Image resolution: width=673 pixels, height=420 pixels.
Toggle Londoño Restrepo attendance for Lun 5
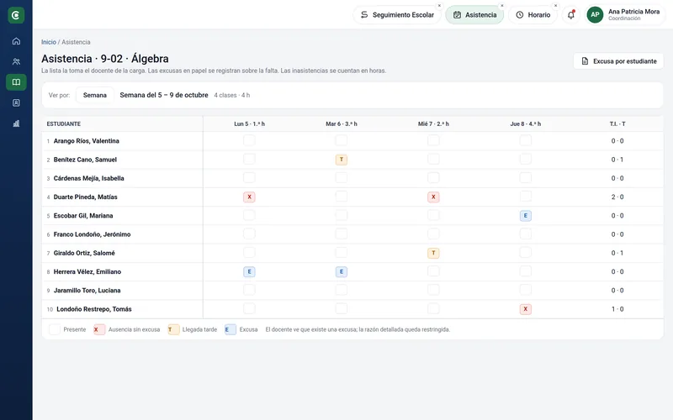tap(249, 309)
